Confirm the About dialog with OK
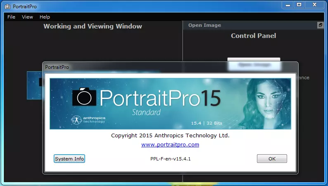The image size is (328, 186). [x=272, y=159]
